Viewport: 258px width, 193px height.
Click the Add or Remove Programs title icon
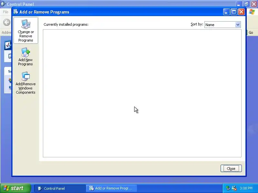click(16, 12)
